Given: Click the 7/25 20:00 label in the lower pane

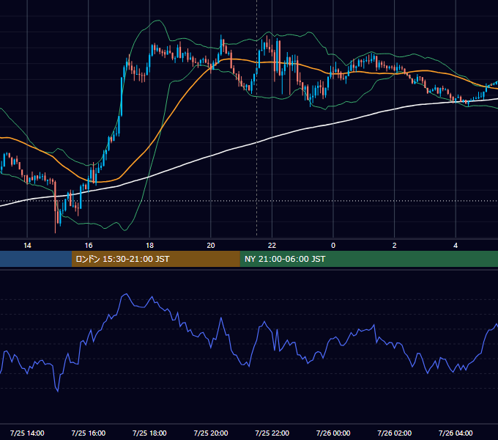Looking at the screenshot, I should (211, 433).
